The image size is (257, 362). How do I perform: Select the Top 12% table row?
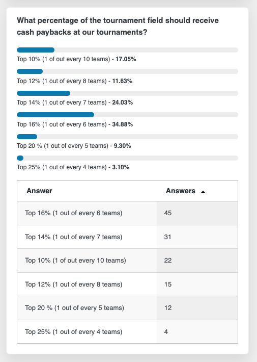(127, 284)
